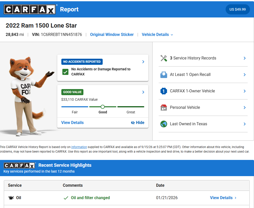Select the CARFAX 1-Owner Vehicle row
Image resolution: width=254 pixels, height=208 pixels.
tap(203, 91)
